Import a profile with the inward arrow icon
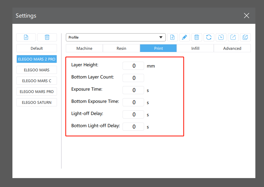Viewport: 264px width, 187px height. click(x=221, y=37)
